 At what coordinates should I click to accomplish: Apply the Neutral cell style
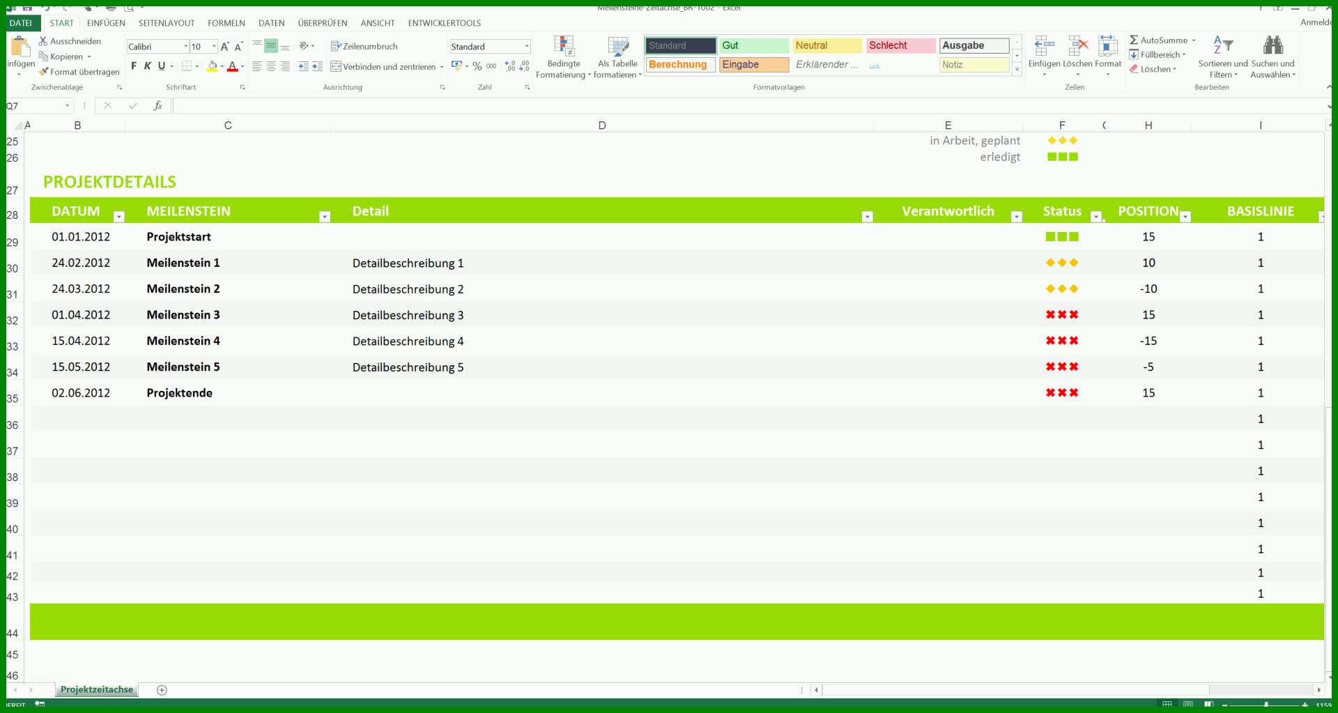(x=827, y=45)
